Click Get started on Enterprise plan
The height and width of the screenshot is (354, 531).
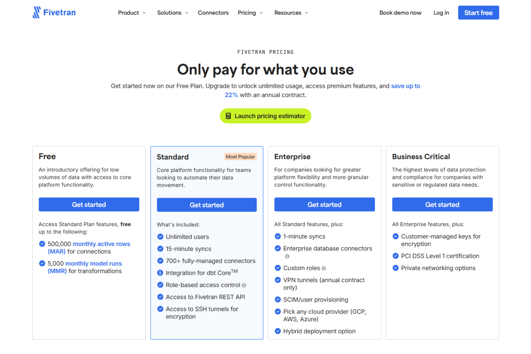coord(324,204)
